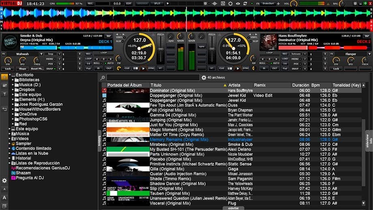The image size is (373, 210).
Task: Pause/stop deck 1
Action: click(x=135, y=69)
